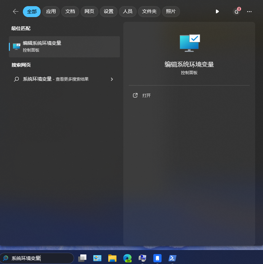The width and height of the screenshot is (263, 264).
Task: Show 文件夹 search results
Action: click(x=149, y=12)
